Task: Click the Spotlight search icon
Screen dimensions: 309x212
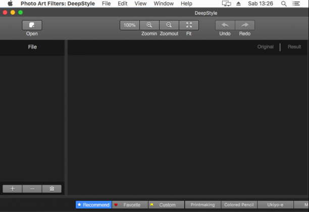Action: (284, 4)
